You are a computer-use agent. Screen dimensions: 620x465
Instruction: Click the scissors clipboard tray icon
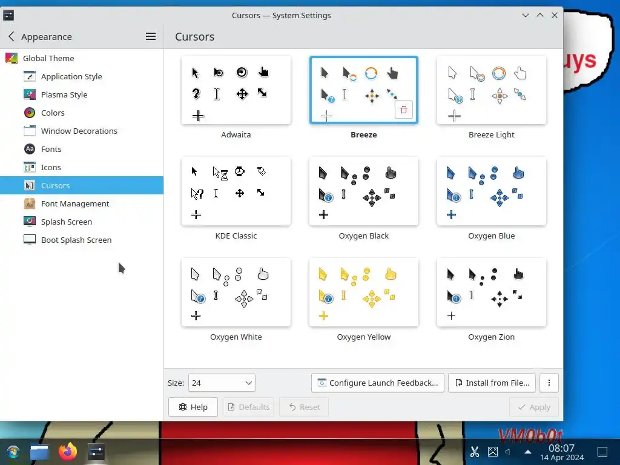click(474, 452)
